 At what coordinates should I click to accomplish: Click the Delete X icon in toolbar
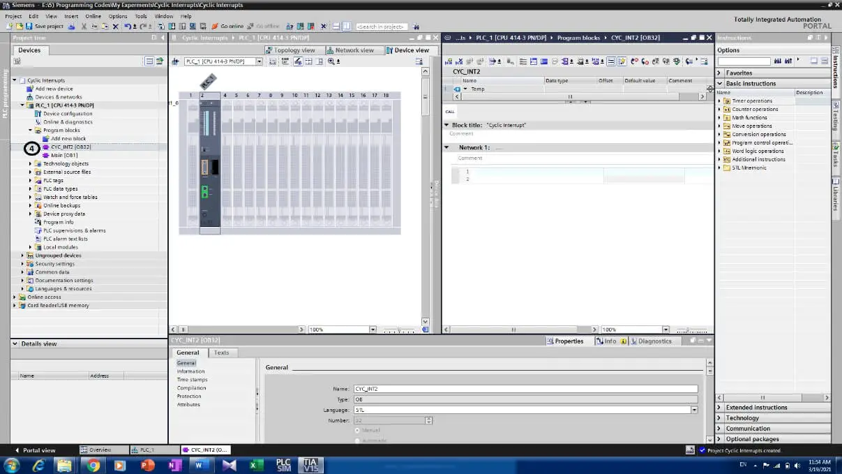[116, 26]
